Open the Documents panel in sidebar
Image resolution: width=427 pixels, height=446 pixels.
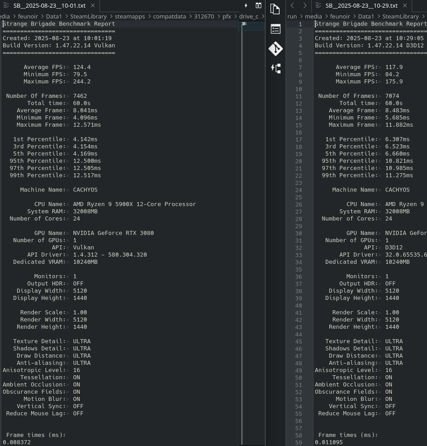pos(276,9)
